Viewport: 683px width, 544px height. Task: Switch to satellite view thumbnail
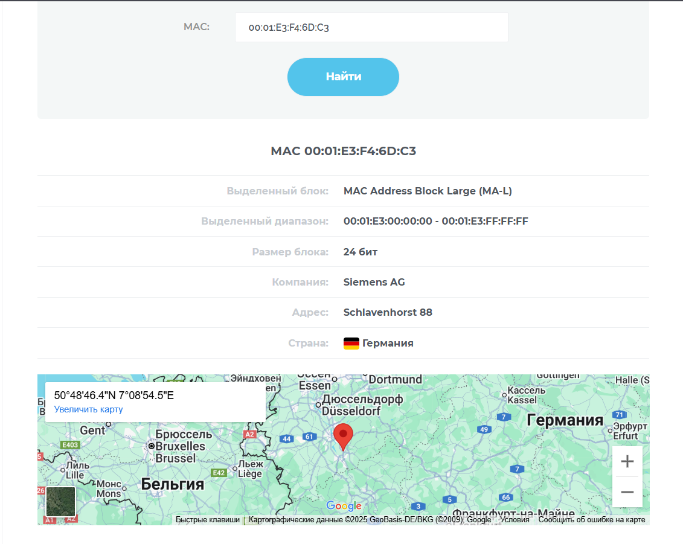tap(60, 501)
